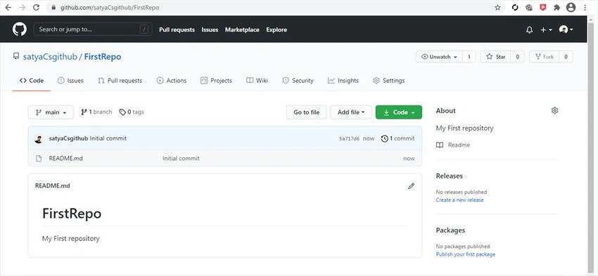Image resolution: width=598 pixels, height=276 pixels.
Task: Switch to repository Pull requests tab
Action: 120,80
